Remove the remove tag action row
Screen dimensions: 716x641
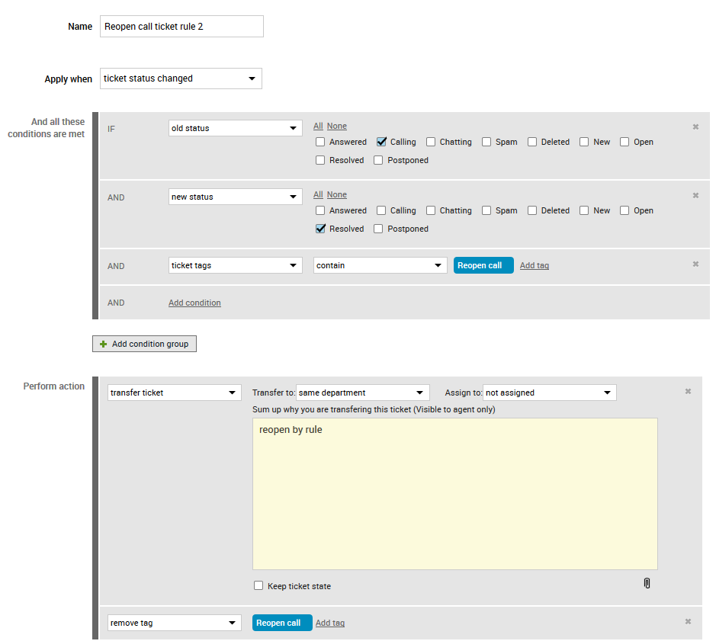pyautogui.click(x=688, y=622)
